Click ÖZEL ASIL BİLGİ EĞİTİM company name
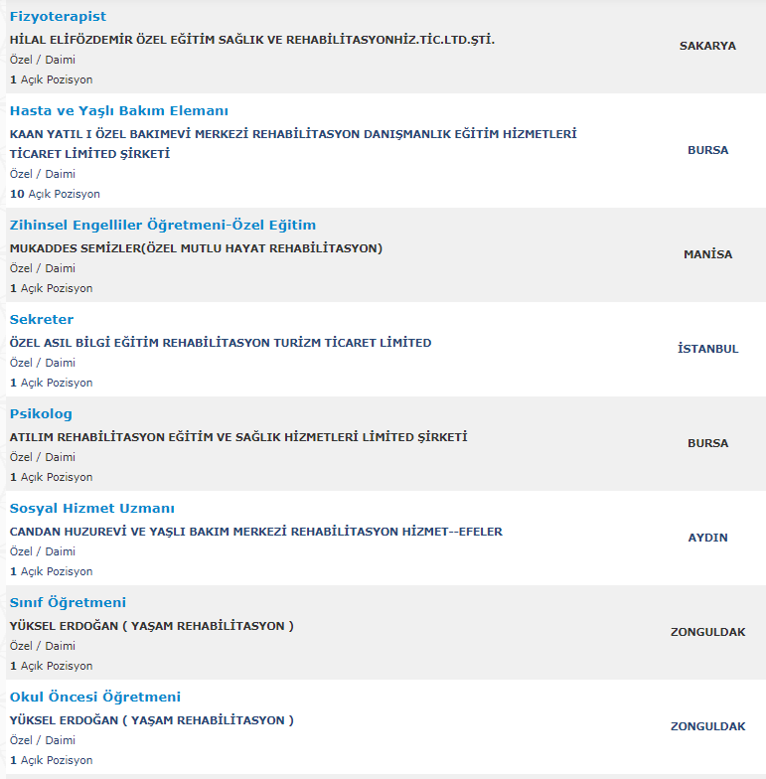The height and width of the screenshot is (779, 766). [x=221, y=343]
